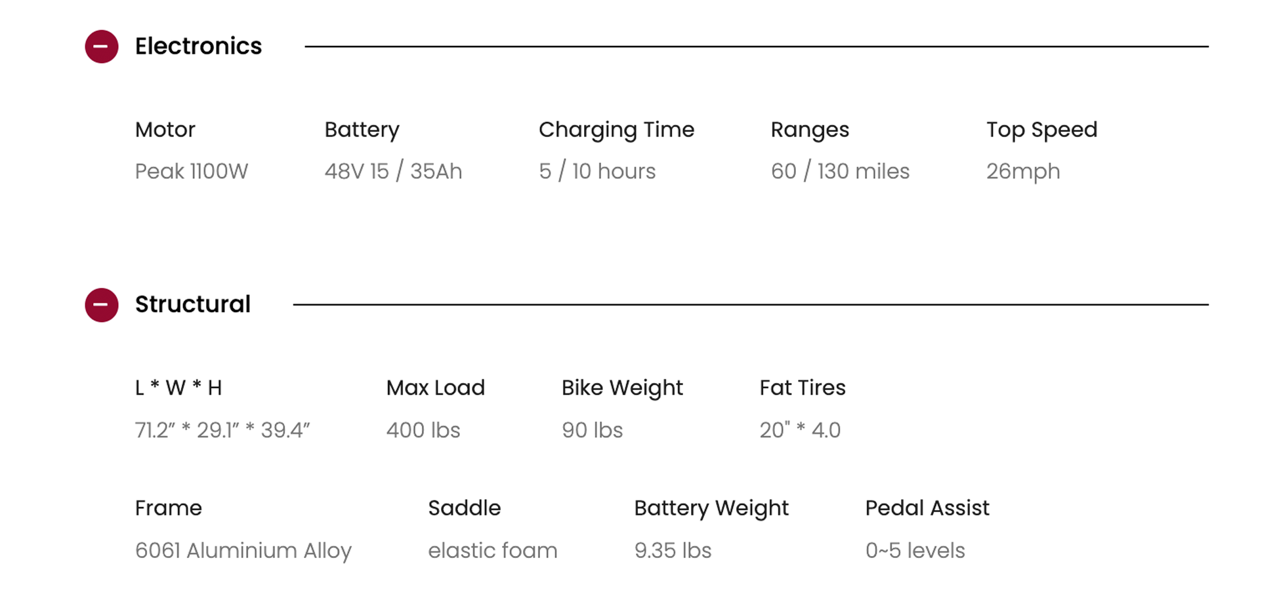The height and width of the screenshot is (598, 1277).
Task: Click the 9.35 lbs battery weight value
Action: (673, 551)
